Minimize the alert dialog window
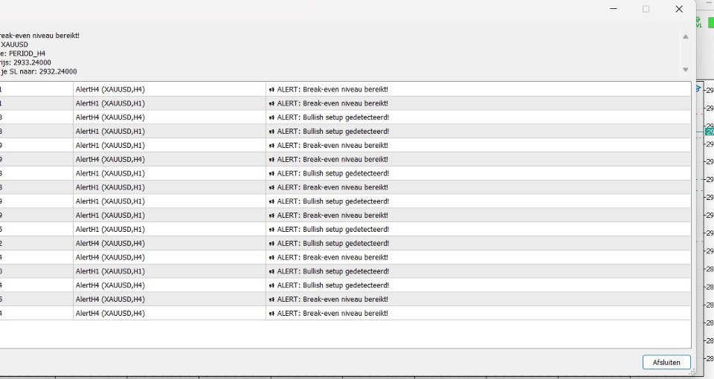 pyautogui.click(x=614, y=9)
